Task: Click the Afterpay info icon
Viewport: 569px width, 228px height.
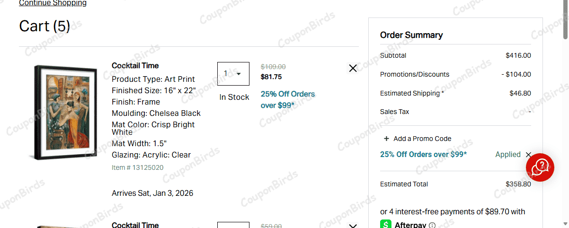Action: tap(432, 225)
